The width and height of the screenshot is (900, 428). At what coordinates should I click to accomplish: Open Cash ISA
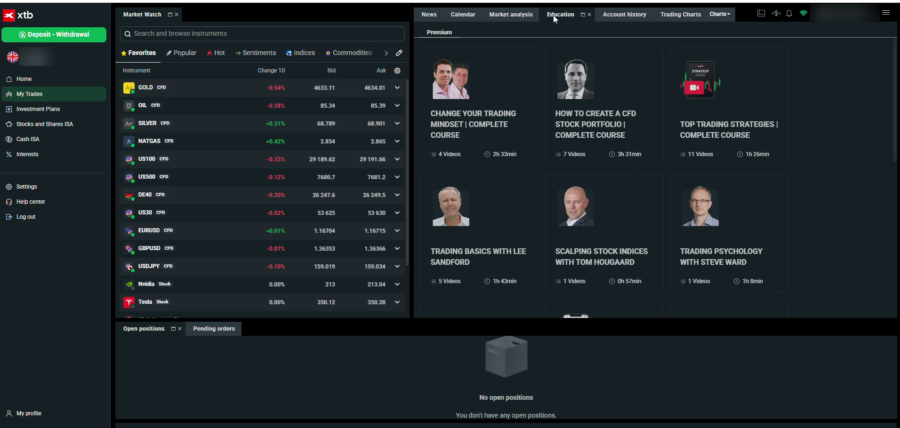point(28,139)
